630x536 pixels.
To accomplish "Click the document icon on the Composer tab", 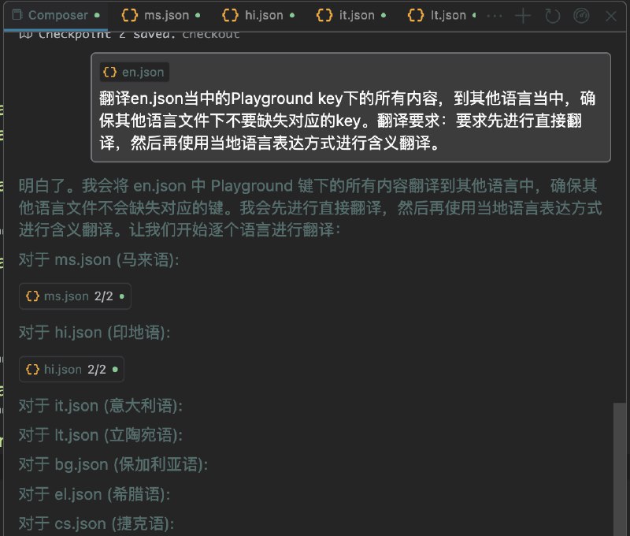I will point(17,15).
